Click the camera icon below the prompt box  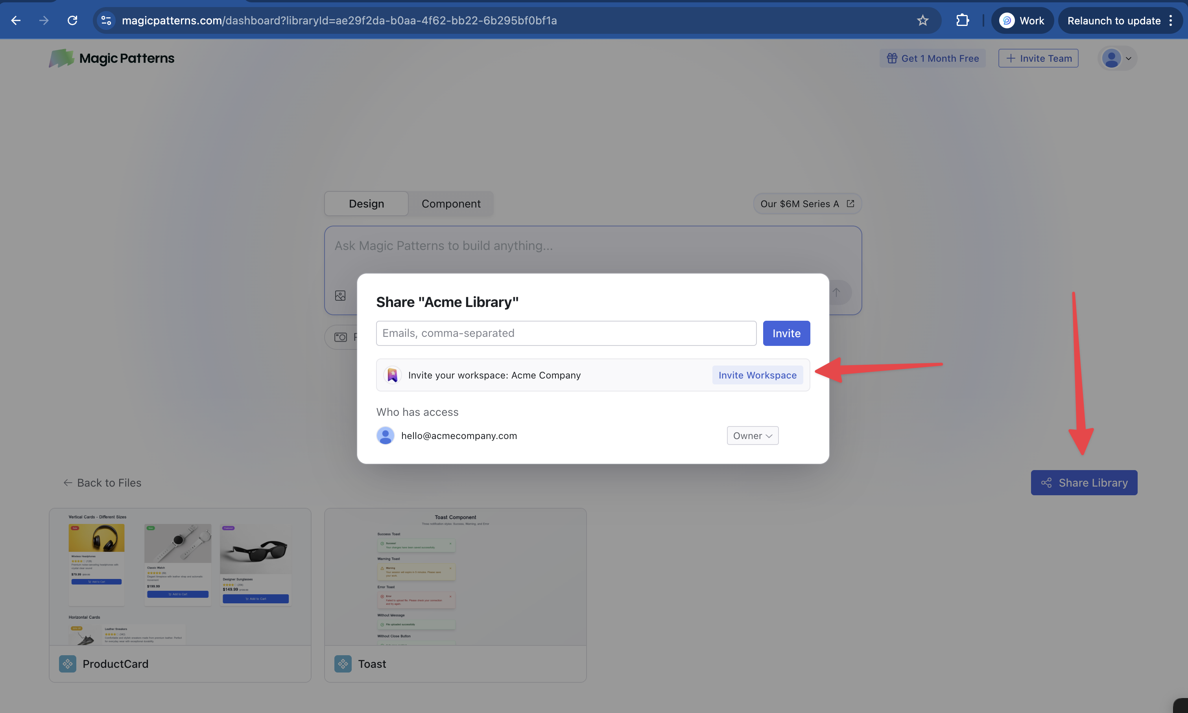coord(340,337)
